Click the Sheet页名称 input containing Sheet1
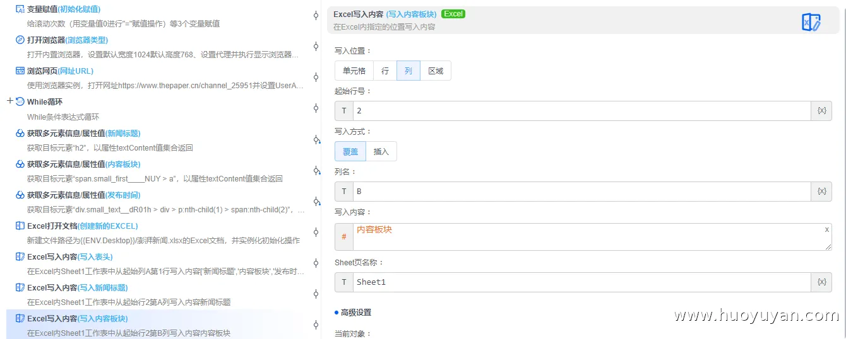This screenshot has height=339, width=846. pos(582,282)
